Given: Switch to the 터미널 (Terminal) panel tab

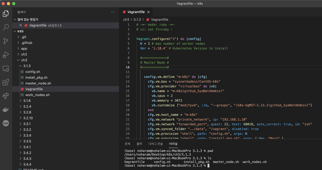Looking at the screenshot, I should [x=173, y=144].
